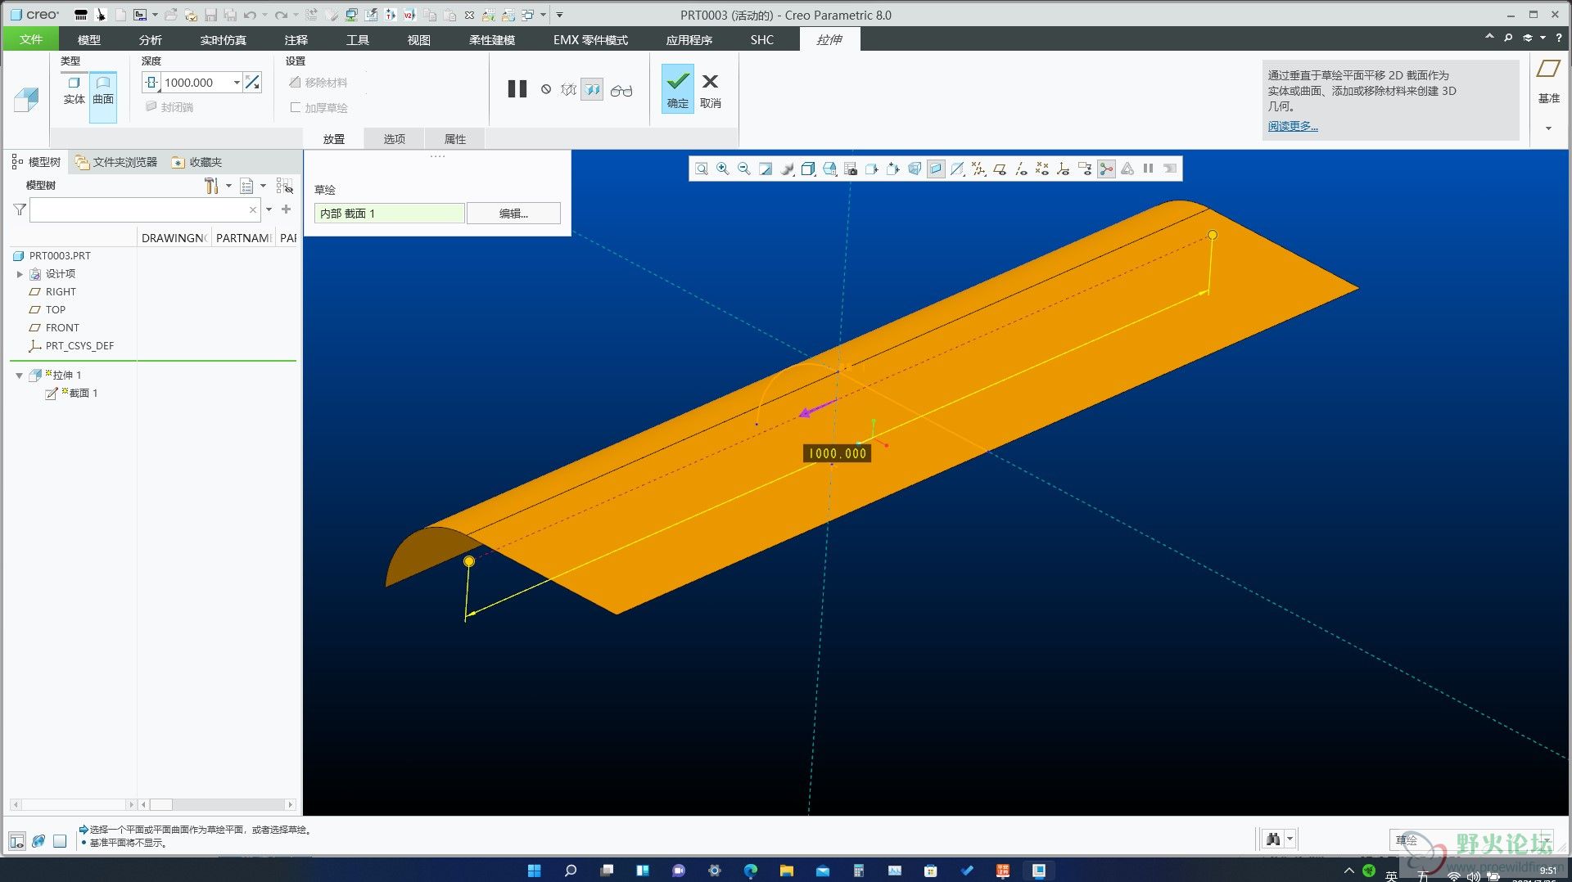The width and height of the screenshot is (1572, 882).
Task: Open the search options dropdown arrow
Action: (269, 209)
